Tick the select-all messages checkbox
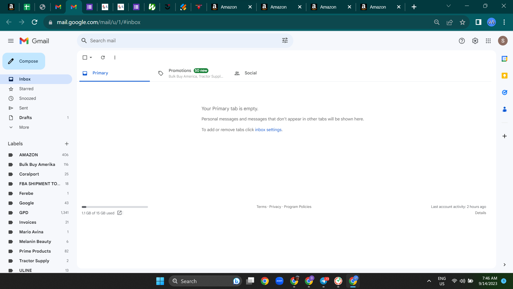 [85, 58]
